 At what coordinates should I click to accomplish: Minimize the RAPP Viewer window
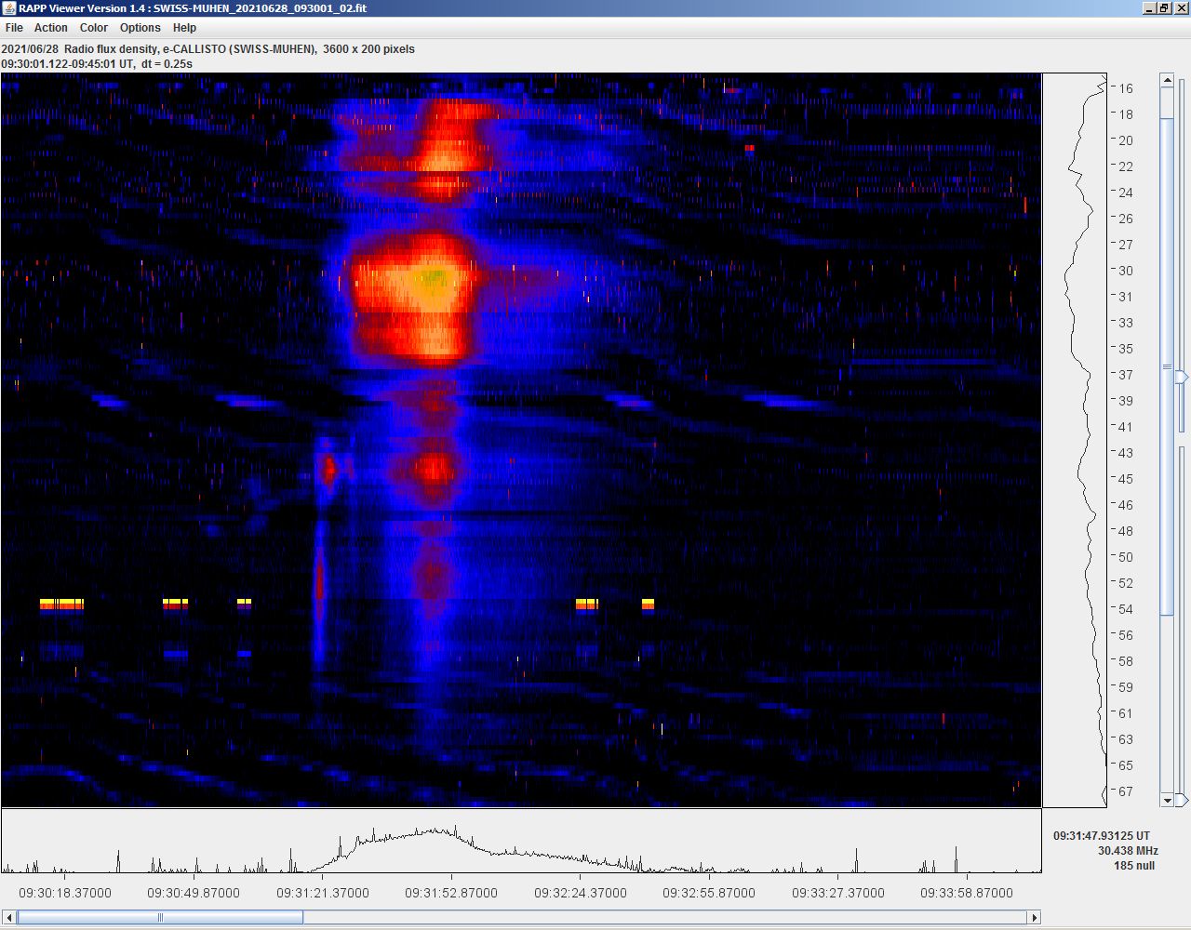1149,8
